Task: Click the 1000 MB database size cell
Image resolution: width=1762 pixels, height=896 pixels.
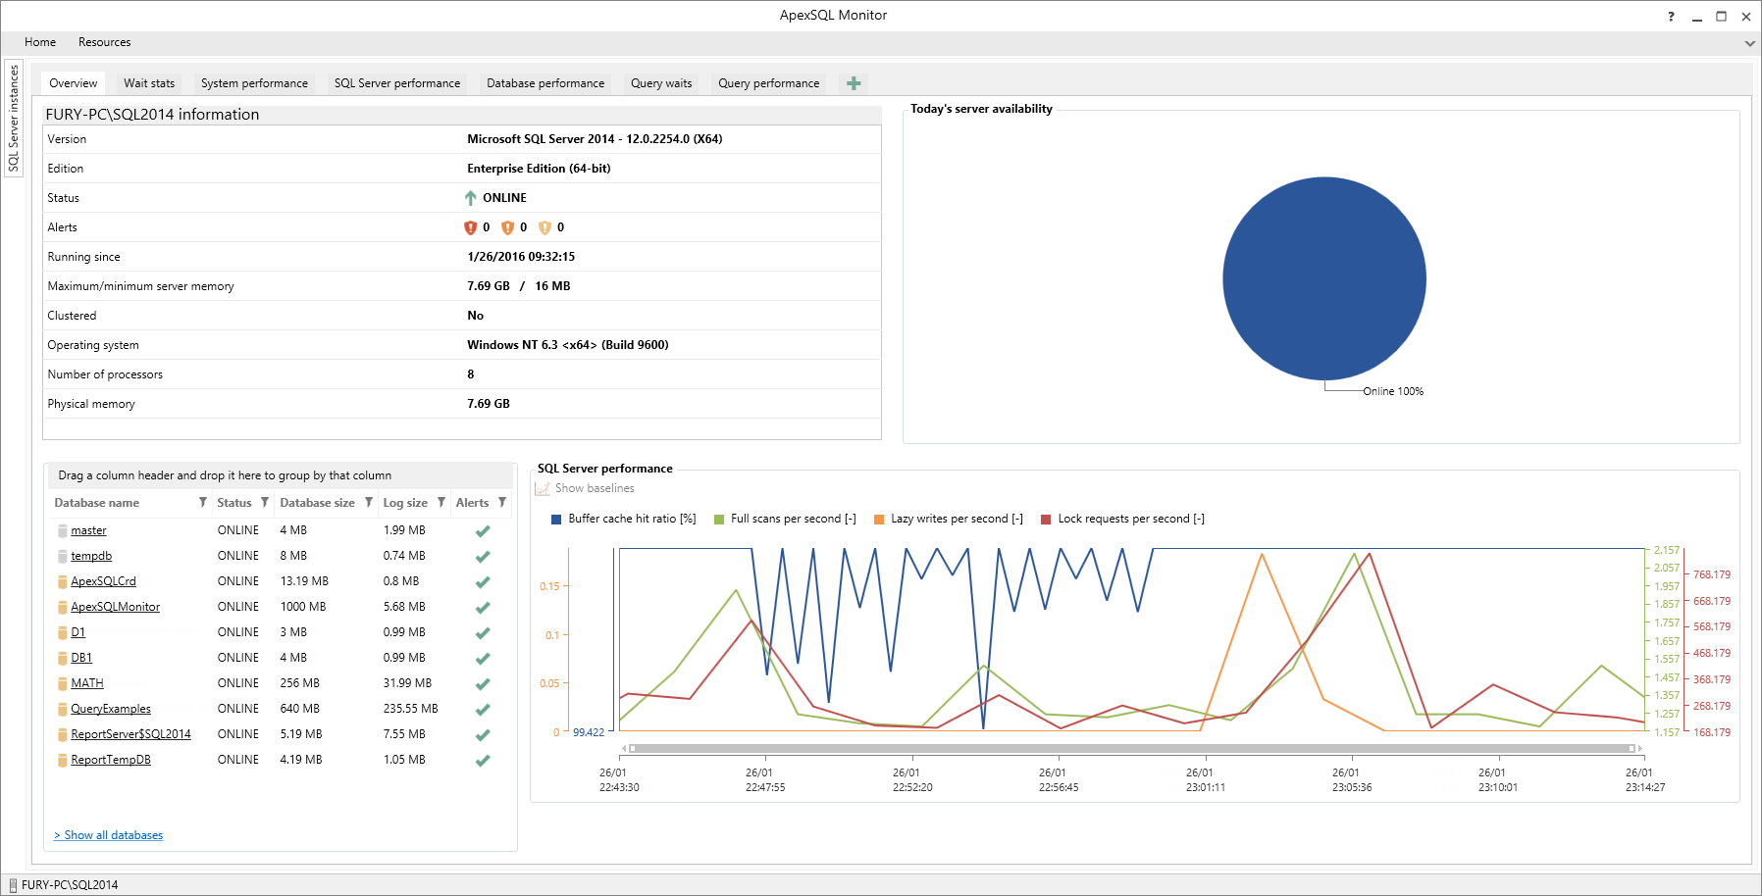Action: click(303, 607)
